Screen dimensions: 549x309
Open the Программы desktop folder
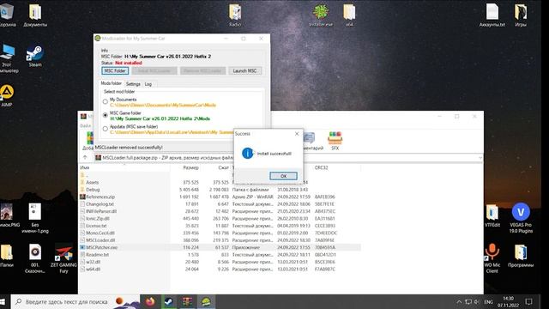pyautogui.click(x=521, y=256)
